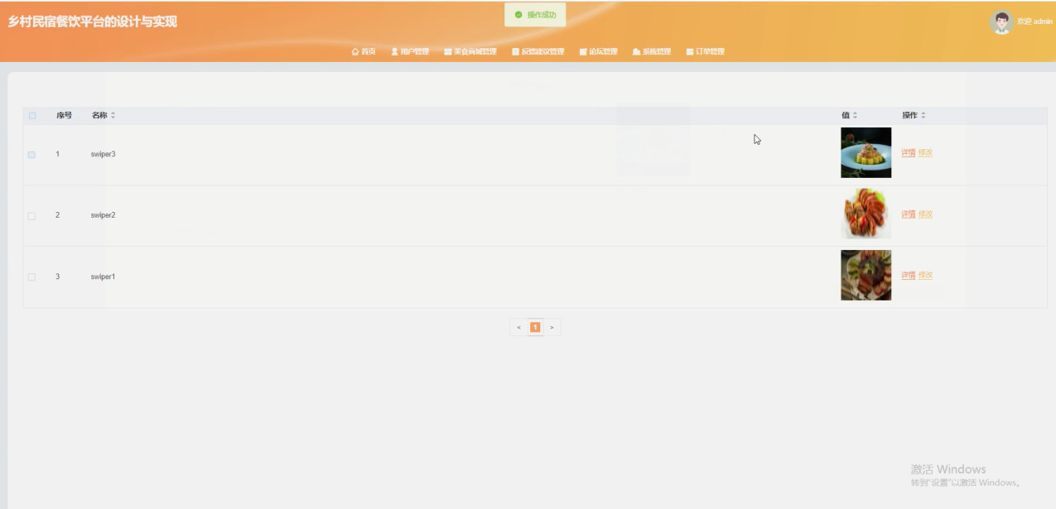Click the site title 乡村民宿餐饮平台的设计与实现
The width and height of the screenshot is (1056, 509).
click(x=93, y=22)
